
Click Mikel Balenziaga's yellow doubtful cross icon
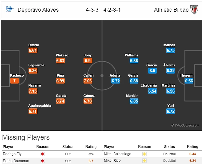[144, 154]
